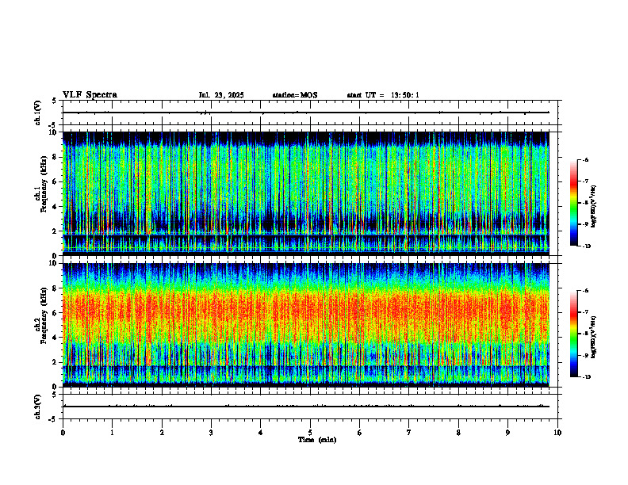Click the "-6" label on the ch.1 color scale
Viewport: 628px width, 485px height.
pyautogui.click(x=584, y=160)
